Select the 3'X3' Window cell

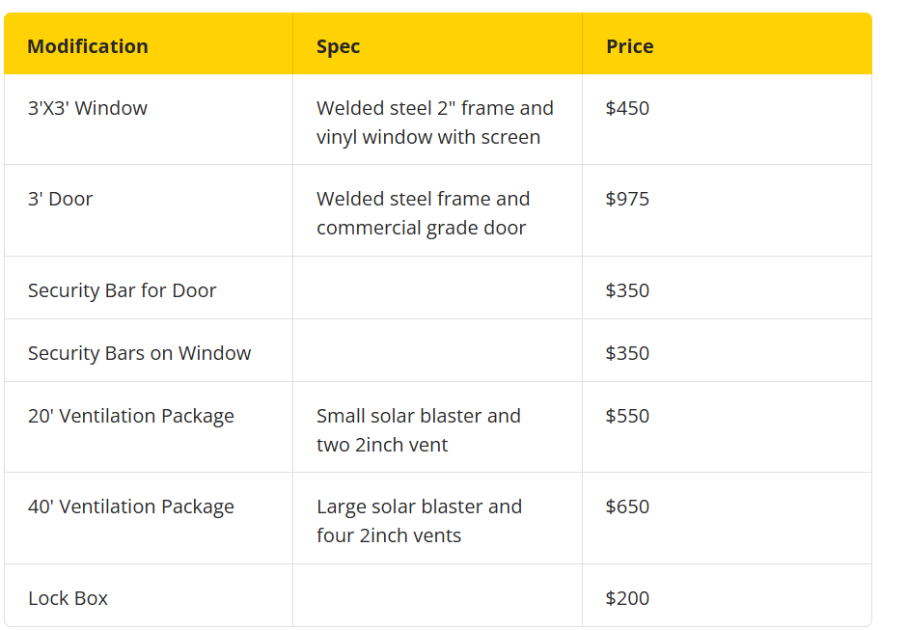[88, 108]
